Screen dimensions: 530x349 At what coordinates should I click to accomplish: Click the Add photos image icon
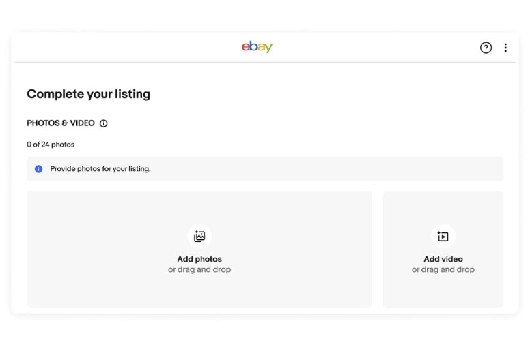pyautogui.click(x=199, y=236)
